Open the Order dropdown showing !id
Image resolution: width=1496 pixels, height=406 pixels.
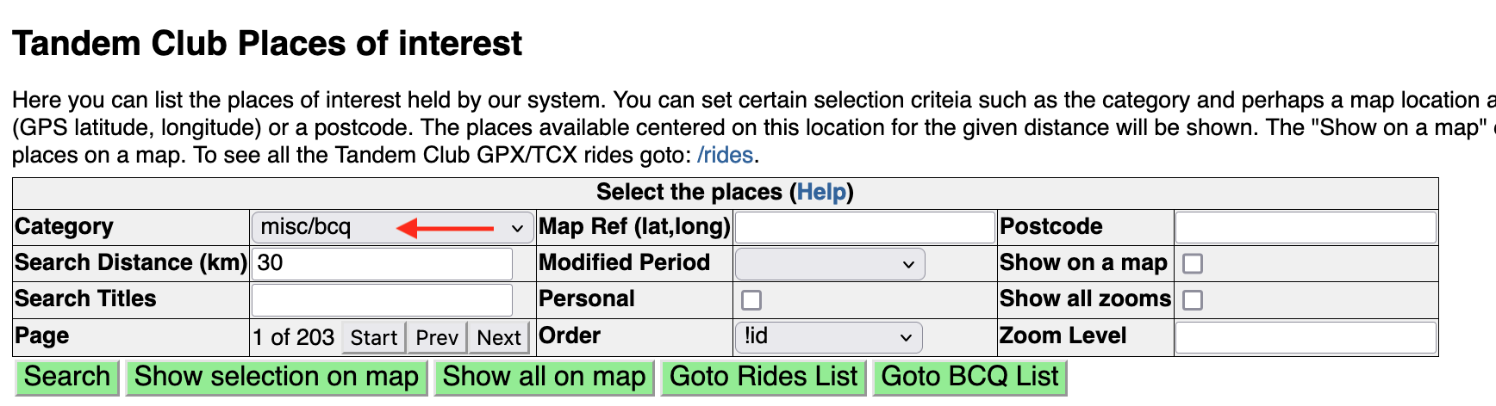pos(827,337)
